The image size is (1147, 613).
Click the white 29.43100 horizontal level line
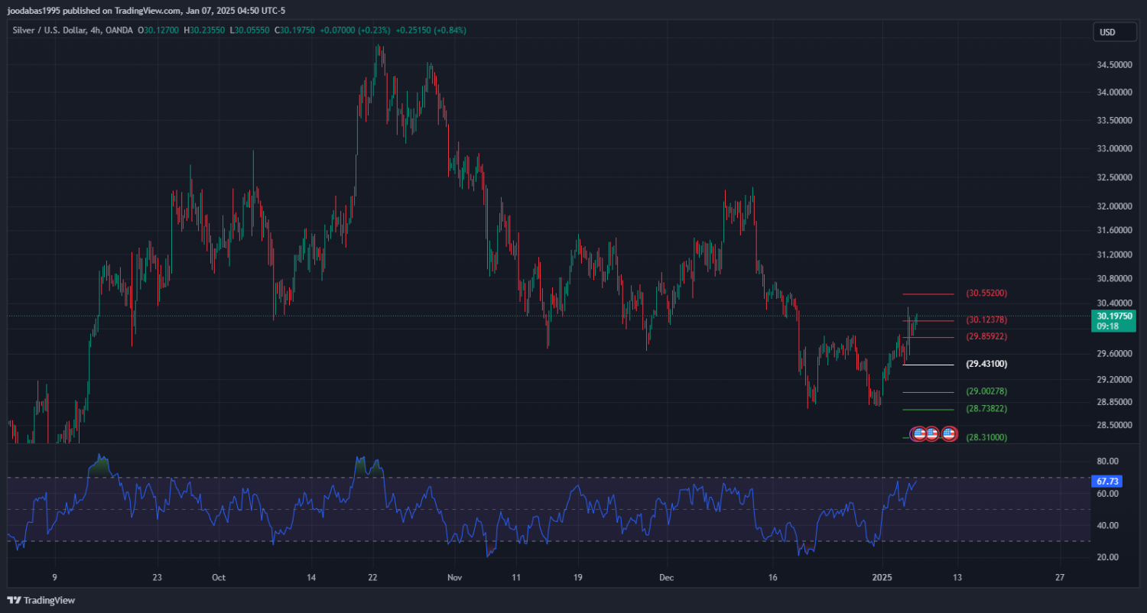pos(928,365)
